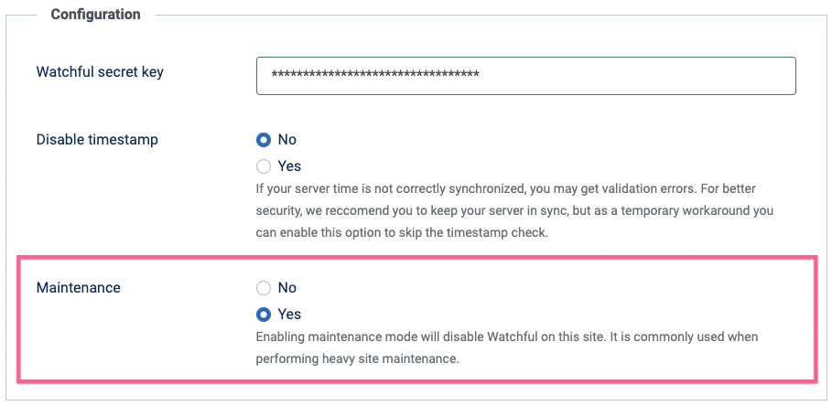
Task: Click the "skip the timestamp check" help line
Action: (x=402, y=232)
